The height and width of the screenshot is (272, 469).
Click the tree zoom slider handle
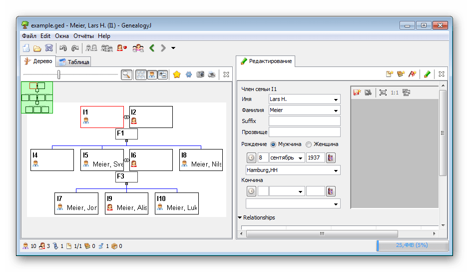coord(59,74)
